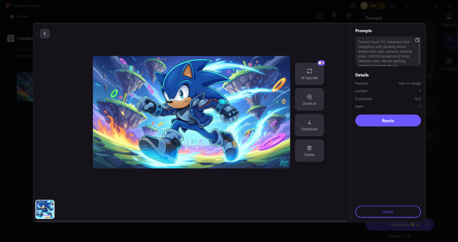458x242 pixels.
Task: Select the Sonic thumbnail in bottom strip
Action: click(x=45, y=209)
